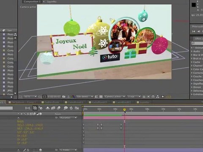Switch to the Composition 1 viewer tab
Viewport: 203px width, 152px height.
click(x=32, y=2)
